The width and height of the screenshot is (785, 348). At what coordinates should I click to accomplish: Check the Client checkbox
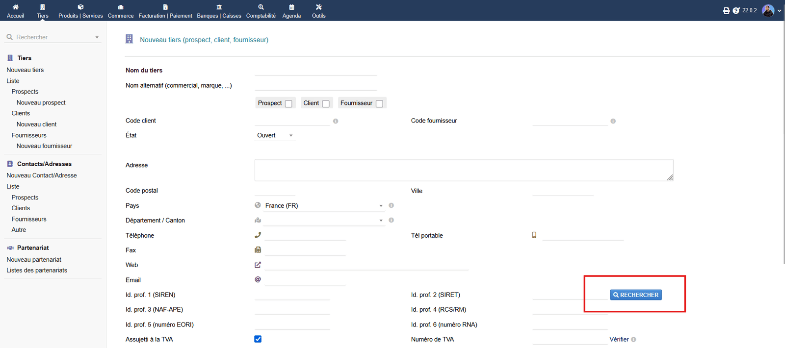pyautogui.click(x=326, y=103)
